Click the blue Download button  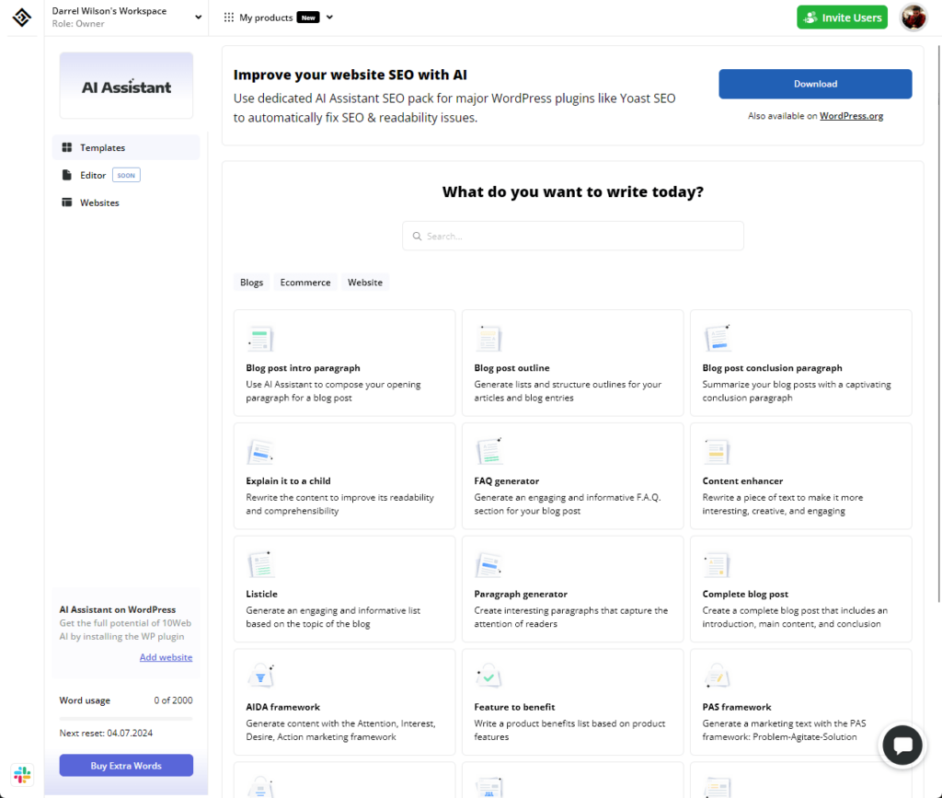[815, 84]
